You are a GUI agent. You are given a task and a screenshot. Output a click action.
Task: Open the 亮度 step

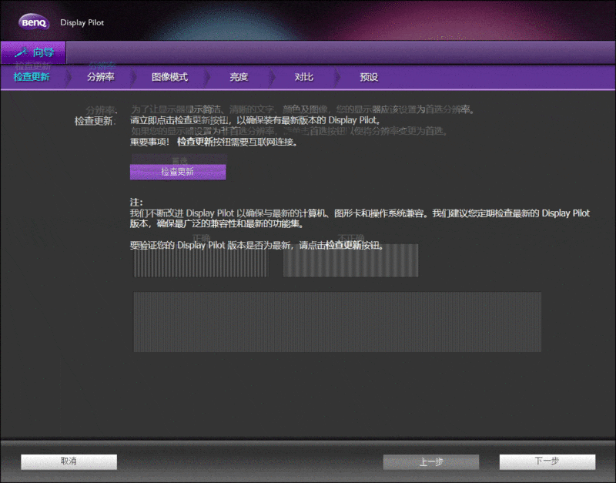[x=239, y=77]
